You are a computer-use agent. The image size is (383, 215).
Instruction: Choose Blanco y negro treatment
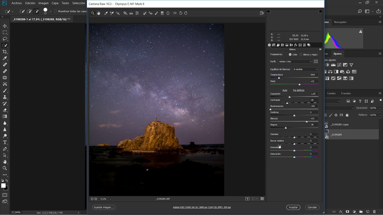[x=301, y=55]
